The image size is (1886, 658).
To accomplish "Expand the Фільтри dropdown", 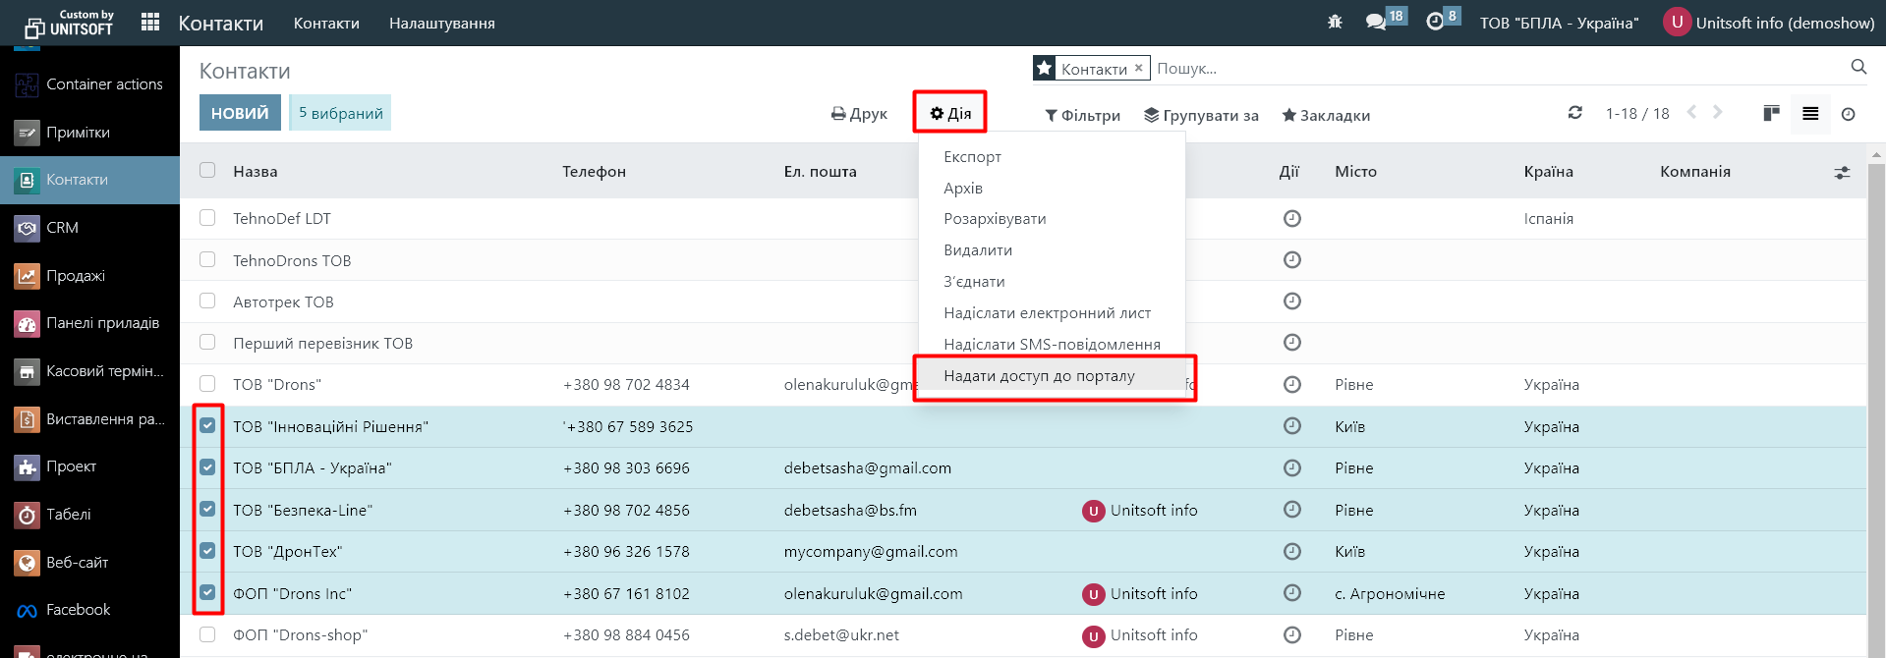I will (x=1082, y=115).
